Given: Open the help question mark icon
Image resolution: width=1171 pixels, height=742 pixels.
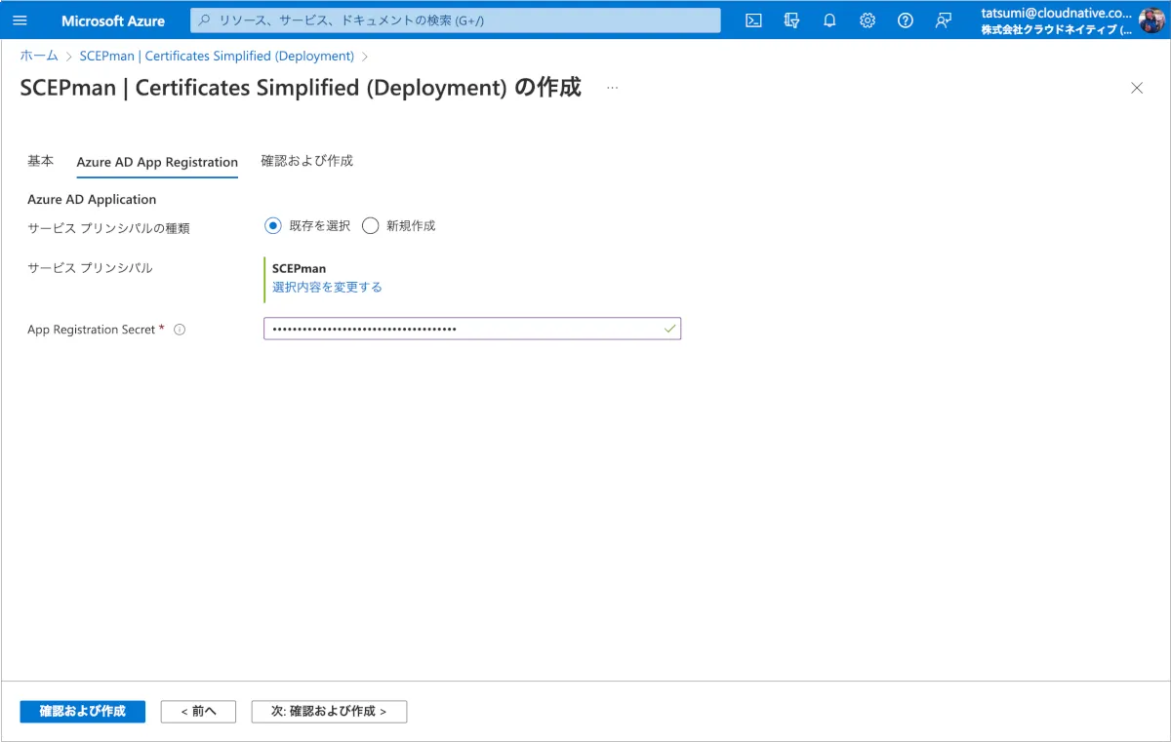Looking at the screenshot, I should [906, 20].
